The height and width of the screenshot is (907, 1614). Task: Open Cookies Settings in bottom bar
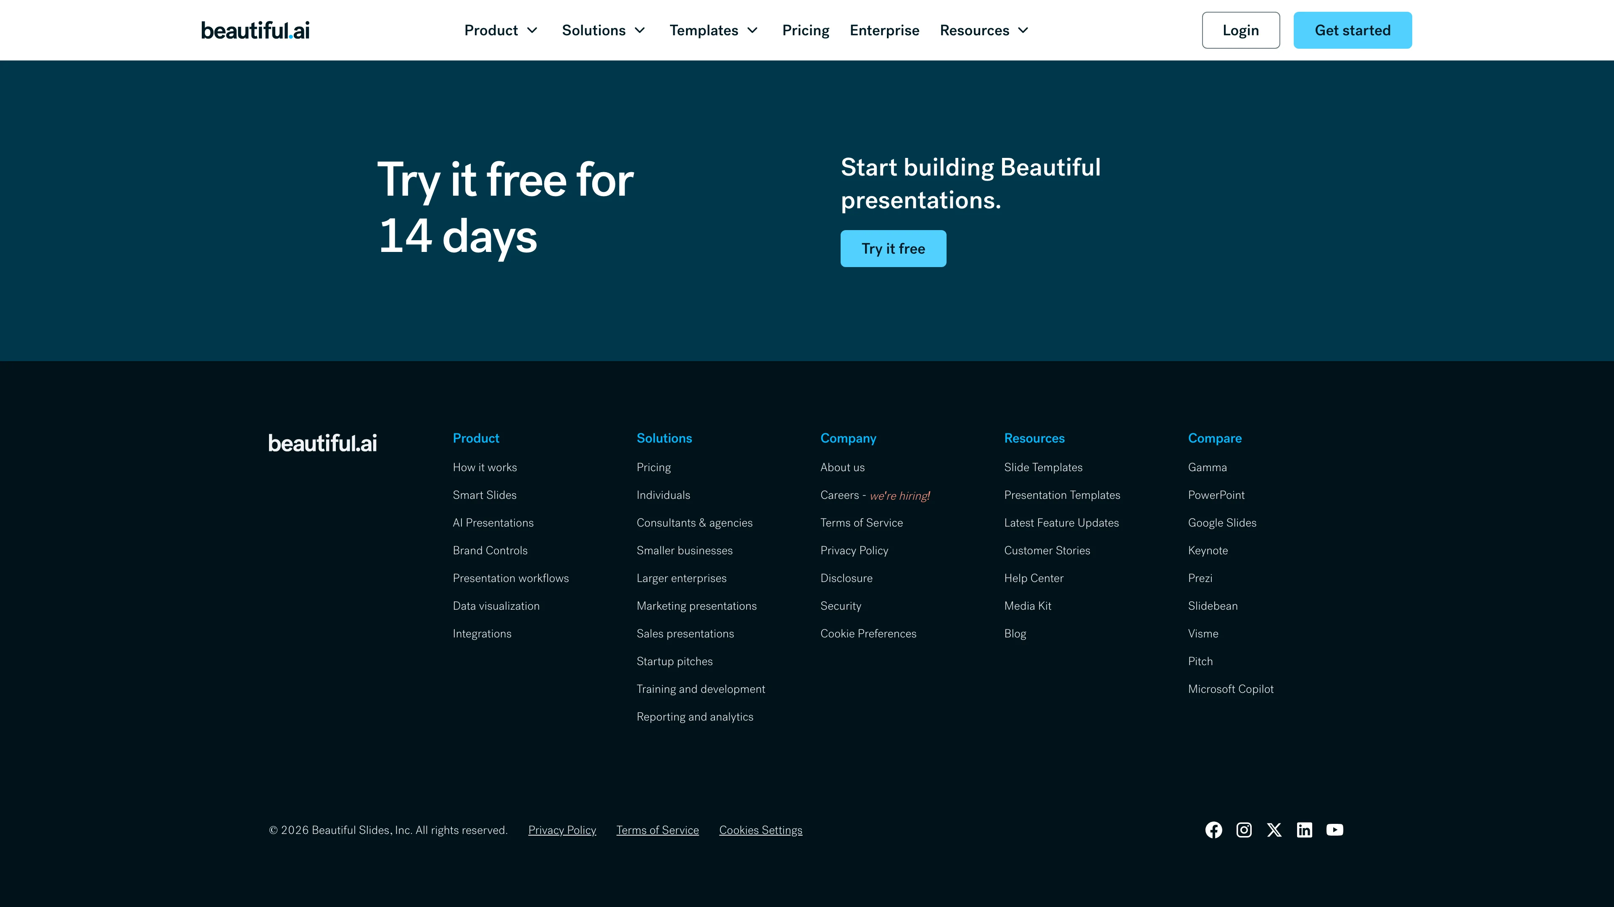(761, 830)
